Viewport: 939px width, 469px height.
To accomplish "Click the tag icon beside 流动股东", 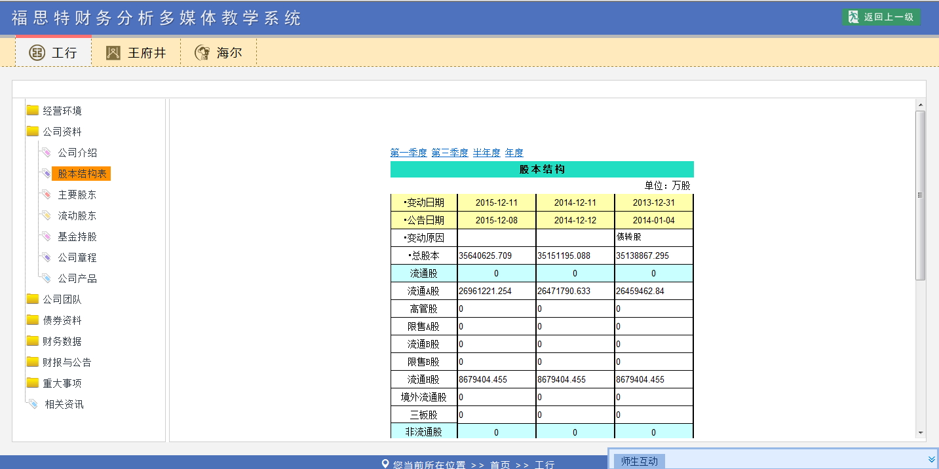I will tap(47, 216).
